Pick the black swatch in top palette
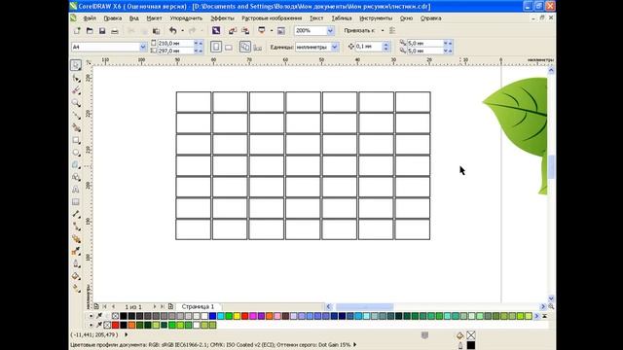The width and height of the screenshot is (623, 350). point(124,316)
